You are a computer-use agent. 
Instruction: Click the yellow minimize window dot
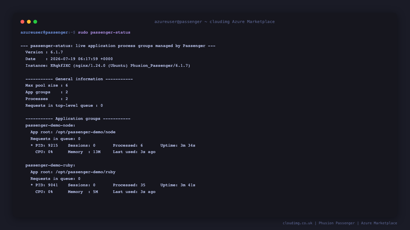point(29,22)
